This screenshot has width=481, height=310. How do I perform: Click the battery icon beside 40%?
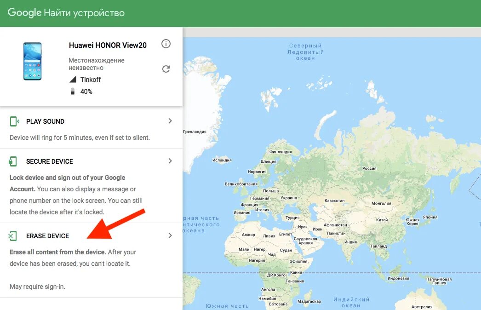73,91
